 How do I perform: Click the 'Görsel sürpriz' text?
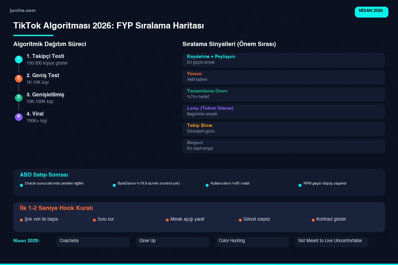[x=257, y=219]
